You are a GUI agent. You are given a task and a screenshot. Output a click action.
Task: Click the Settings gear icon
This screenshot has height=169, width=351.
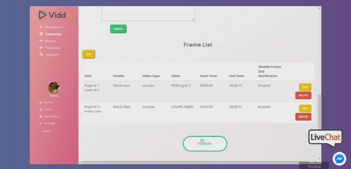coord(40,123)
